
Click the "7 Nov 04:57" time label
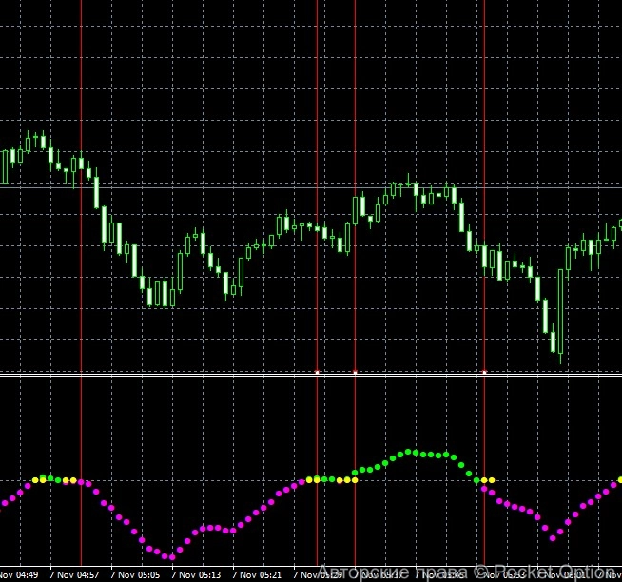[x=74, y=574]
